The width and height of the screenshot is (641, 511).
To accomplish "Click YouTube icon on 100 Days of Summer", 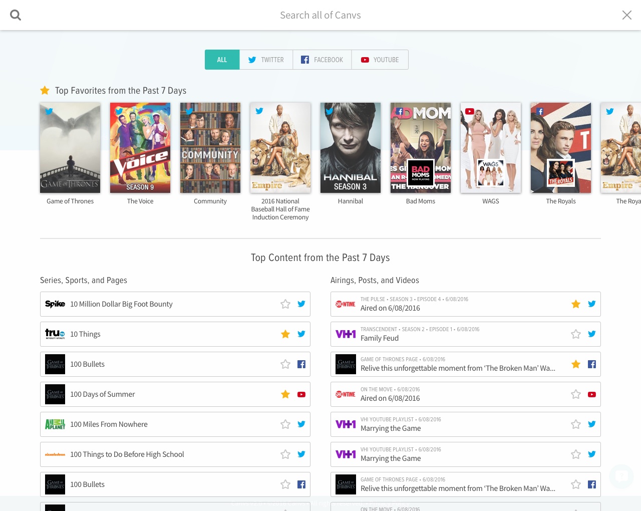I will click(x=301, y=394).
